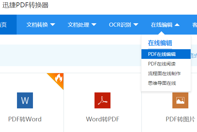Select PDF在线编辑 from the dropdown
This screenshot has height=132, width=197.
click(166, 54)
